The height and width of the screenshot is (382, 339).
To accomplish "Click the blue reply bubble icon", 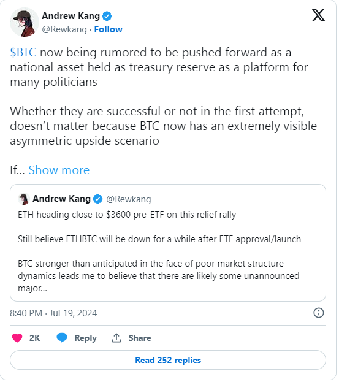I will pyautogui.click(x=62, y=338).
